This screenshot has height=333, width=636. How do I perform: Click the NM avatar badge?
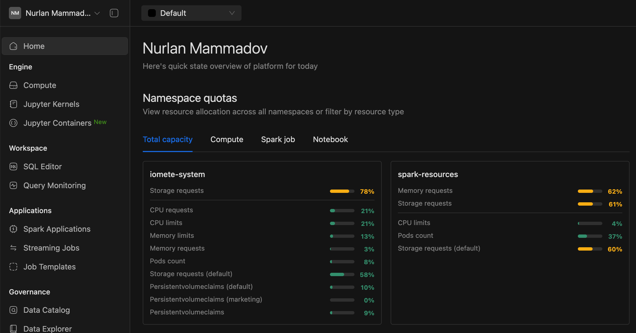click(x=15, y=13)
